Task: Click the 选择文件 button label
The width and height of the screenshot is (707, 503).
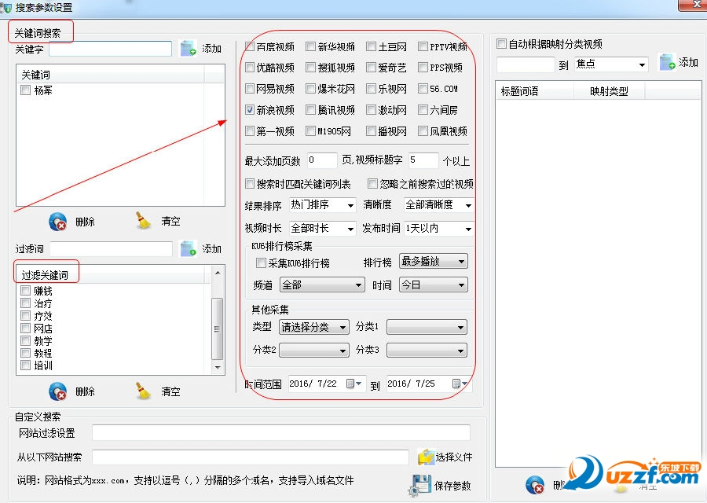Action: tap(453, 457)
